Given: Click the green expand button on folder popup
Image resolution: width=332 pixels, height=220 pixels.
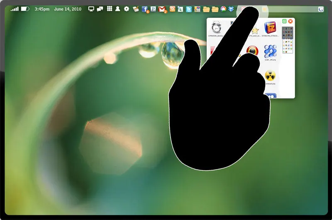Looking at the screenshot, I should tap(284, 21).
